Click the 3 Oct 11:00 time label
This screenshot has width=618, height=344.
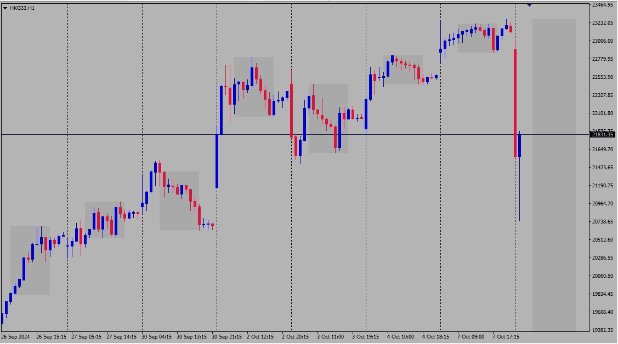point(330,336)
